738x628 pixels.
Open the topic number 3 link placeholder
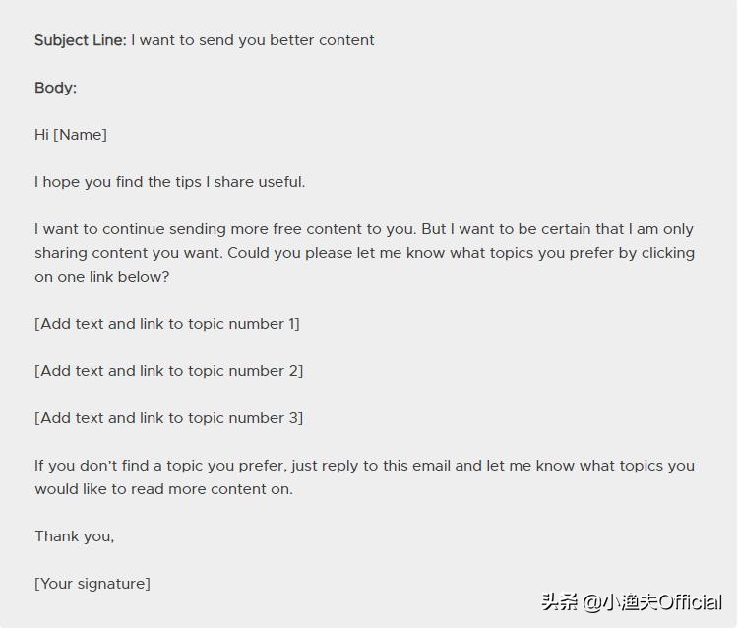[x=168, y=418]
